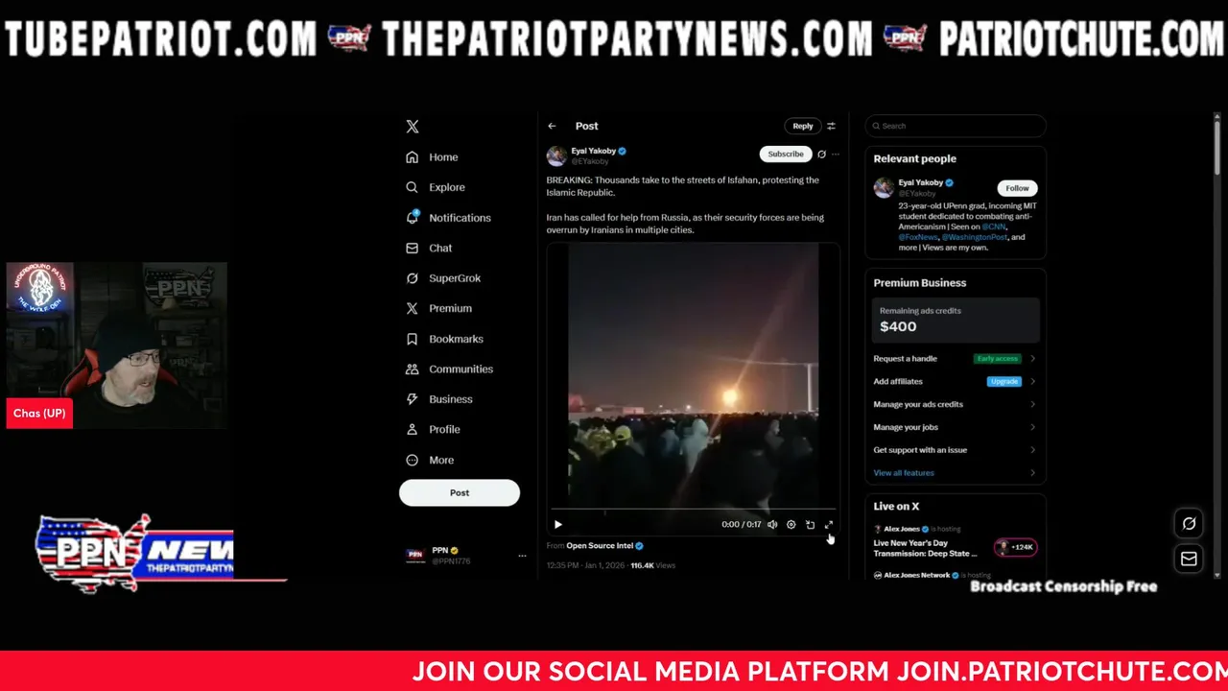Expand Get support with an issue chevron
The width and height of the screenshot is (1228, 691).
[x=1032, y=450]
